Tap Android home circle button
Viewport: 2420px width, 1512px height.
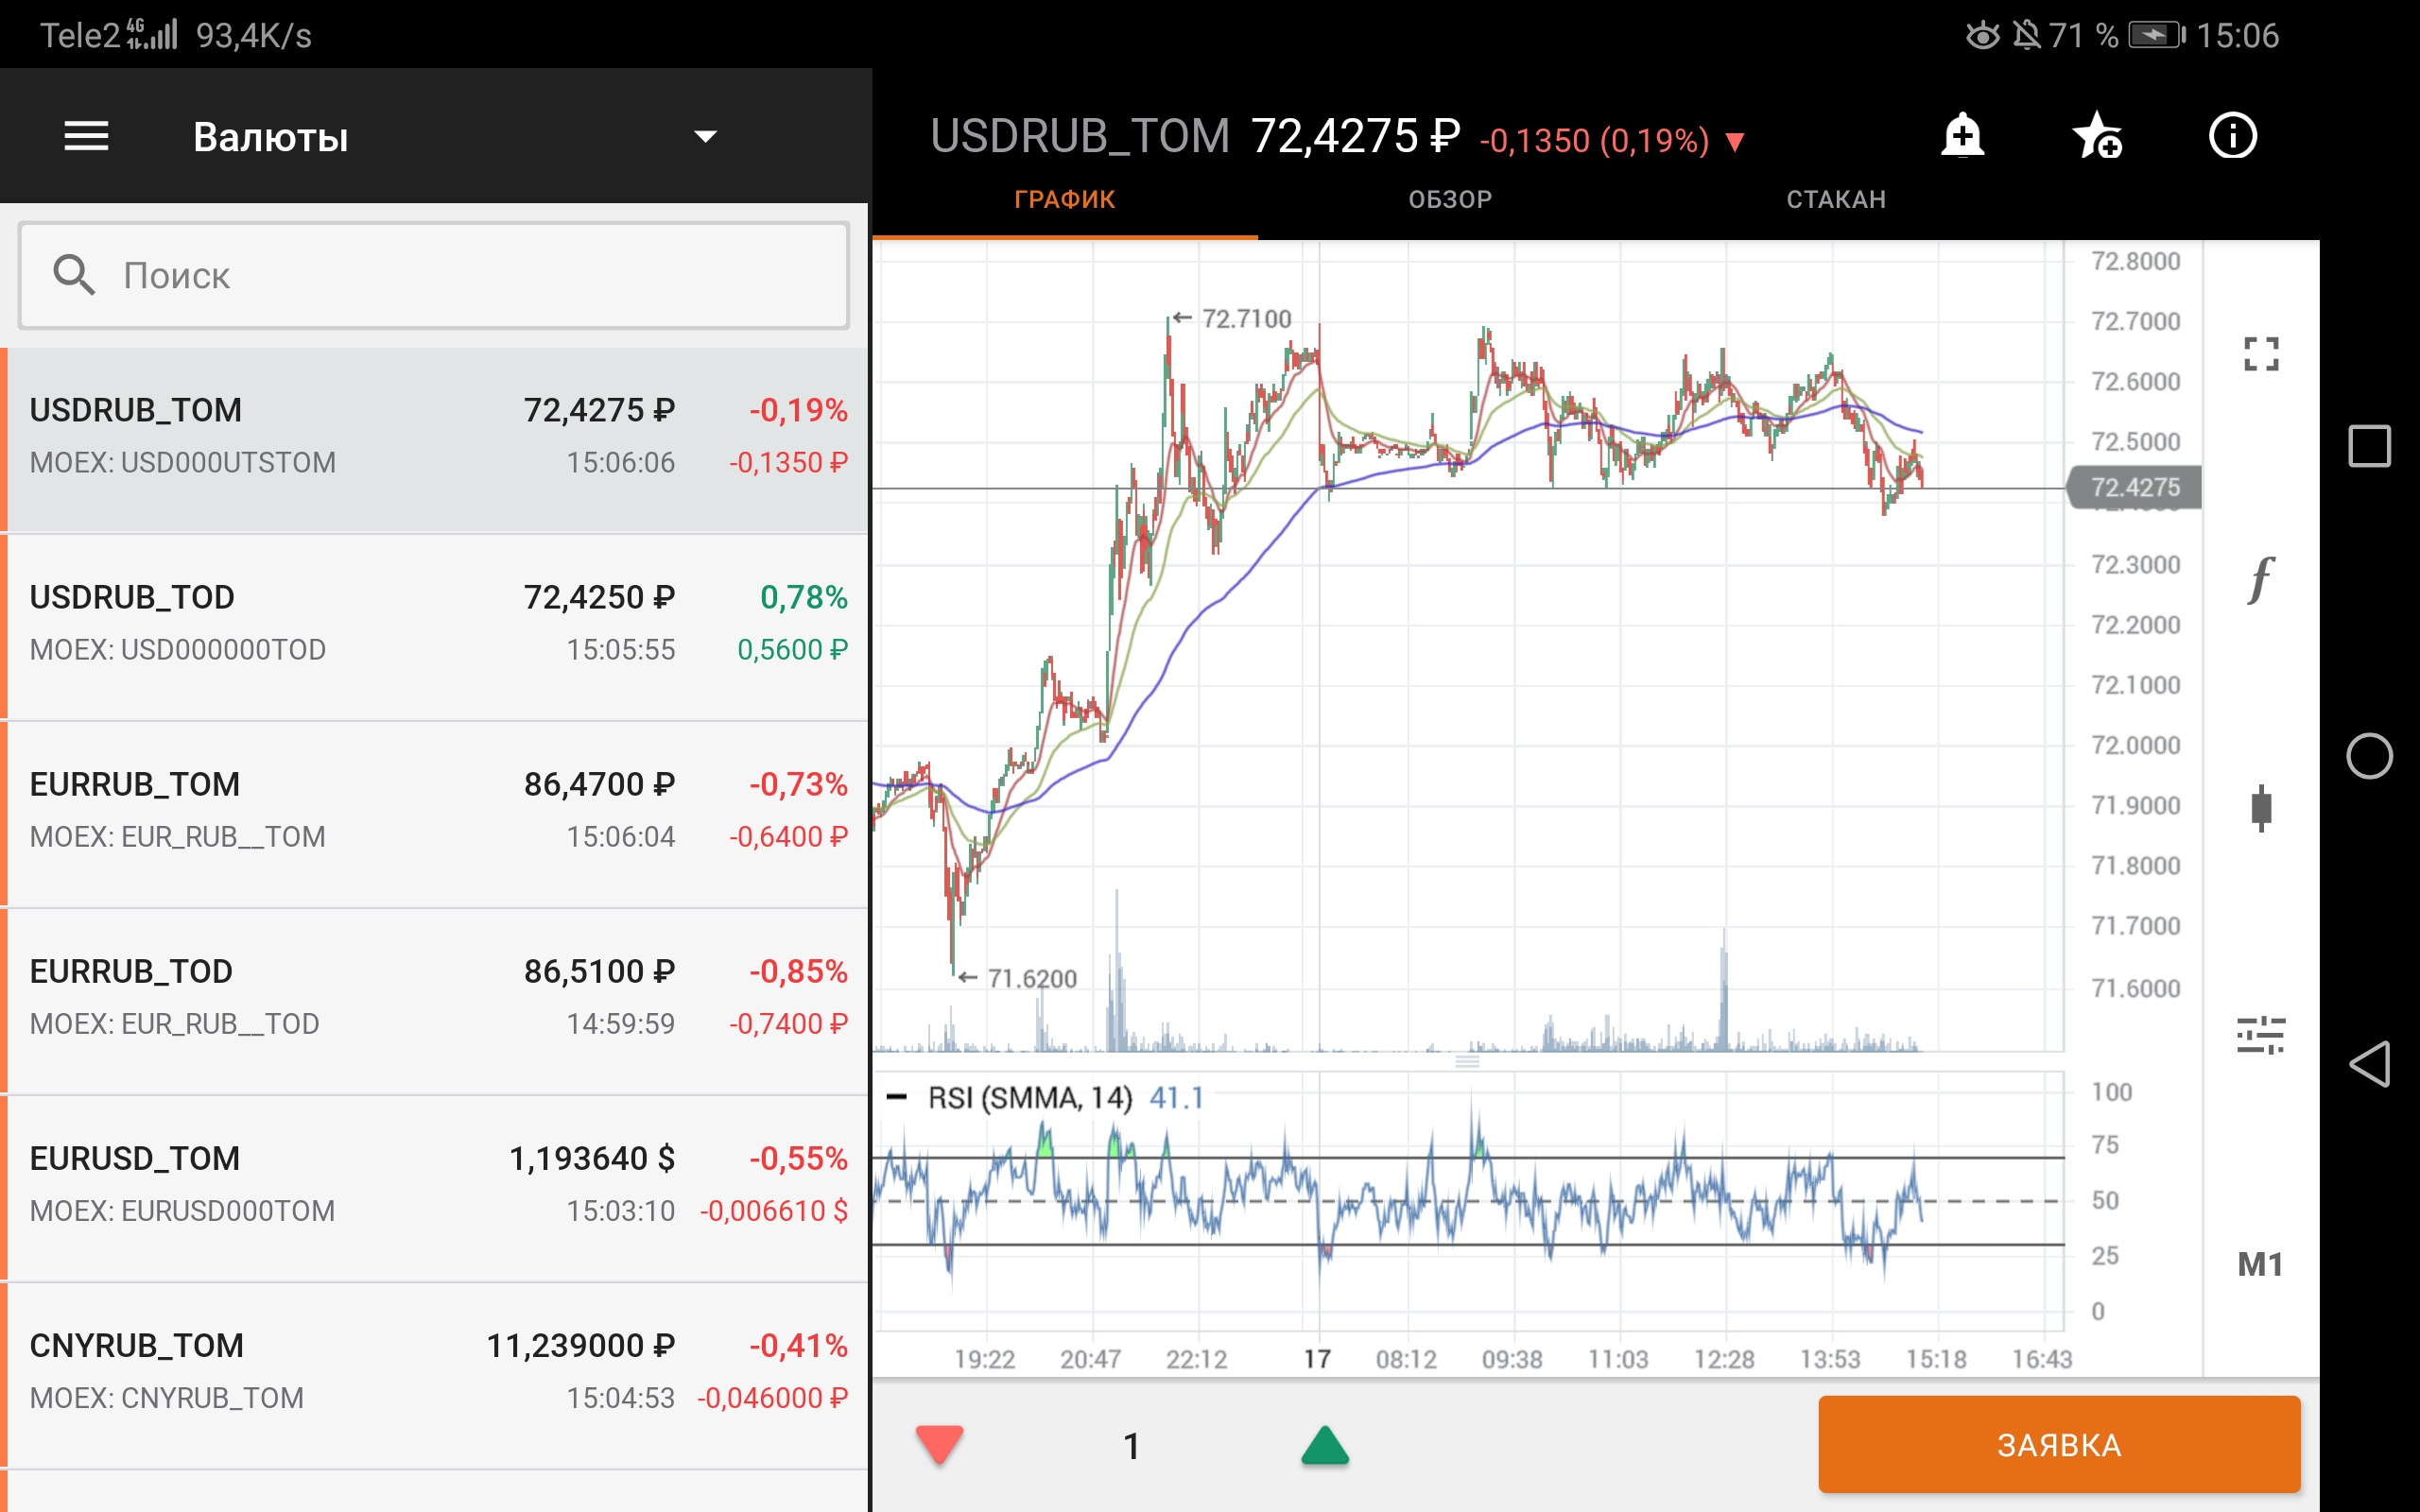[2369, 756]
